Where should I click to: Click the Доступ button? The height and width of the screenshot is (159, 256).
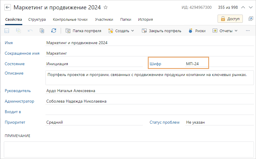click(230, 19)
